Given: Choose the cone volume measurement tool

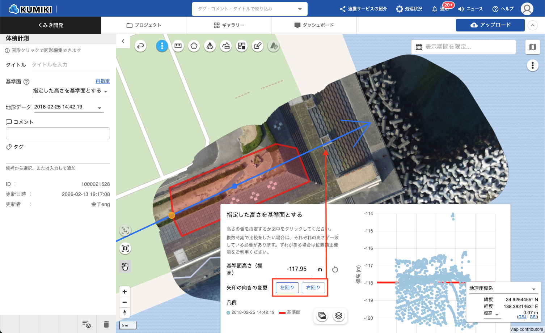Looking at the screenshot, I should coord(210,46).
